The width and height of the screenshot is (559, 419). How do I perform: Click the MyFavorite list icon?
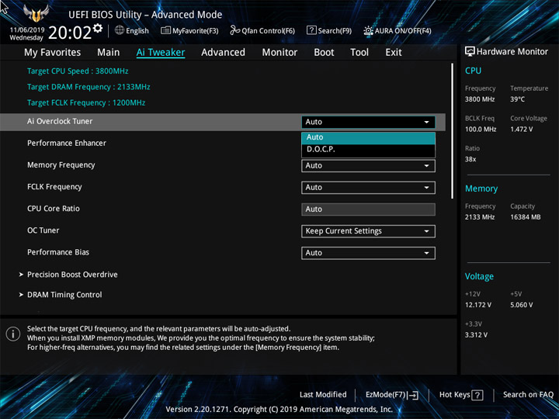coord(165,30)
